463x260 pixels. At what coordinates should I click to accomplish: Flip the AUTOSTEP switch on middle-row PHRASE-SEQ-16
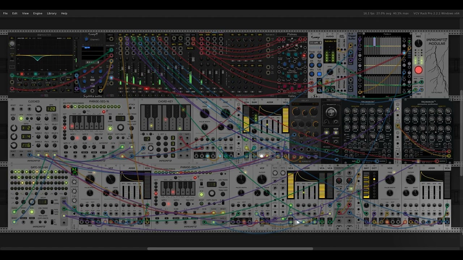point(103,147)
